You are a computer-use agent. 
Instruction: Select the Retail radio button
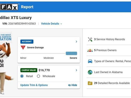click(22, 76)
